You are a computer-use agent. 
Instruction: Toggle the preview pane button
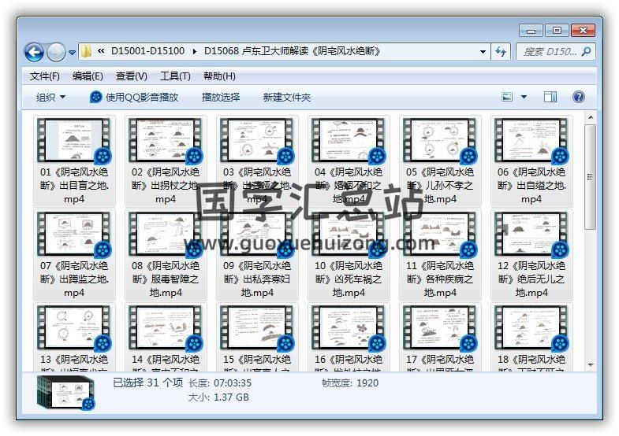click(550, 97)
